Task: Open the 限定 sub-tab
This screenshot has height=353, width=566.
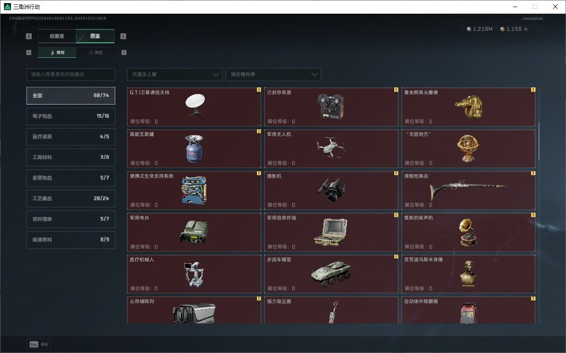Action: [x=95, y=53]
